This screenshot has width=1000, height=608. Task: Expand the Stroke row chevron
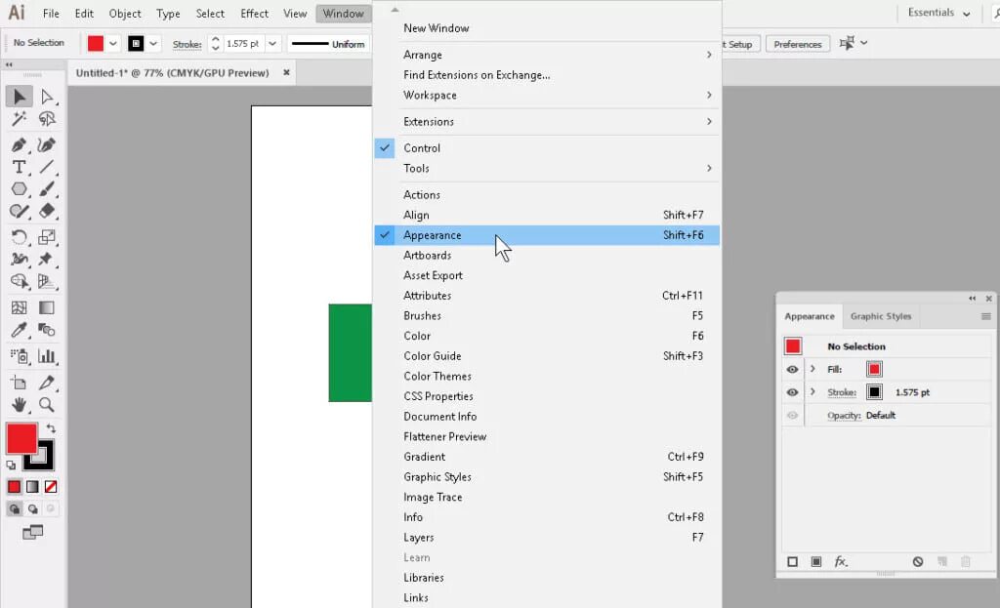[x=812, y=392]
